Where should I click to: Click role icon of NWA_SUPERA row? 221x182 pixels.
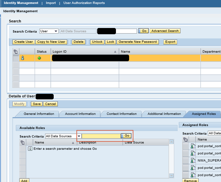click(193, 161)
